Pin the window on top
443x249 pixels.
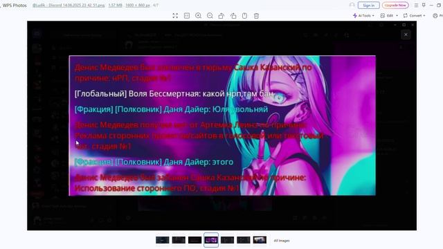[424, 5]
